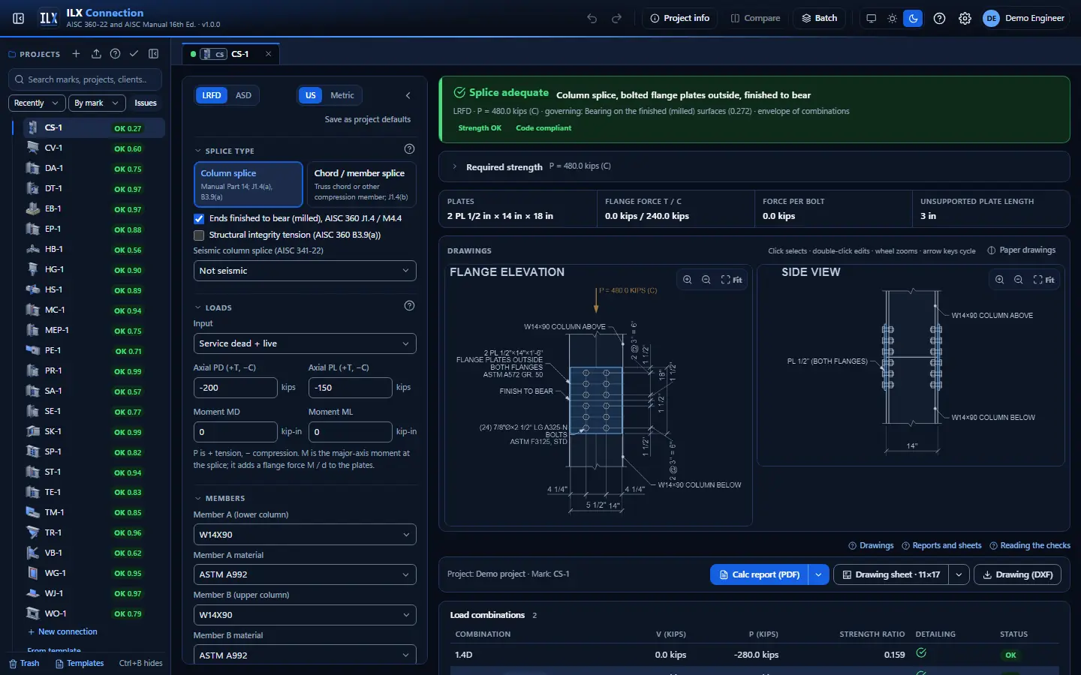Select the LRFD design method

(x=212, y=95)
